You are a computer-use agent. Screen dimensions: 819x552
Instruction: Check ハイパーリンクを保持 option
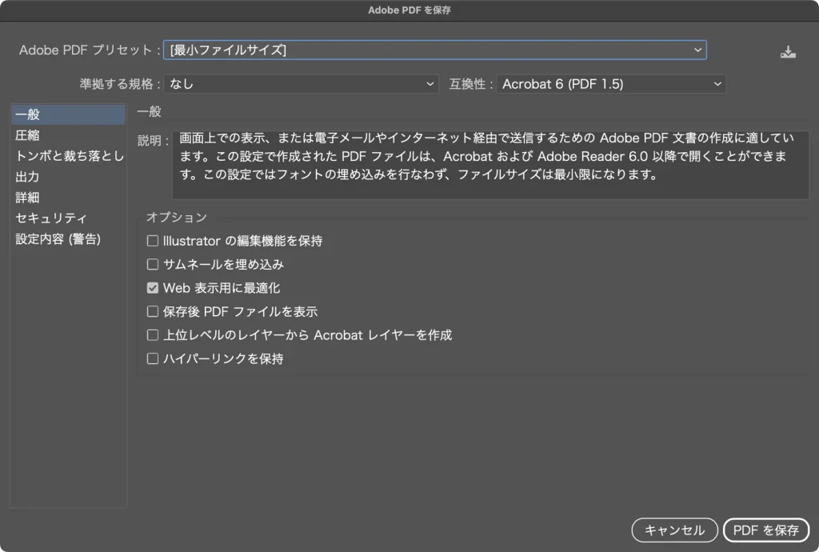[x=153, y=358]
